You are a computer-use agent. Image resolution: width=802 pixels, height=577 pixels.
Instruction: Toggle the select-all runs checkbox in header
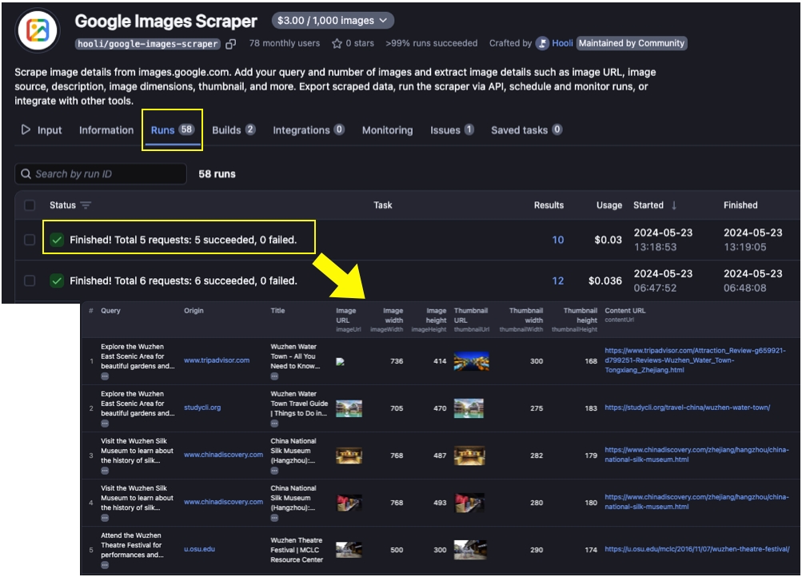click(x=30, y=205)
